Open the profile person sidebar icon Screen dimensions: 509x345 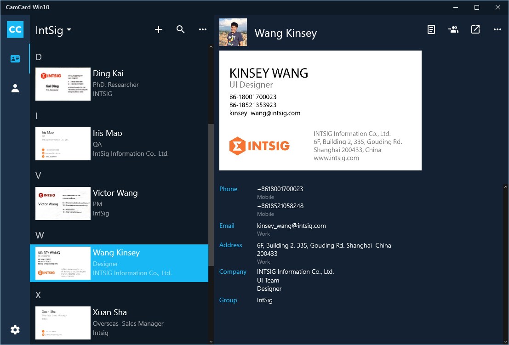tap(15, 88)
